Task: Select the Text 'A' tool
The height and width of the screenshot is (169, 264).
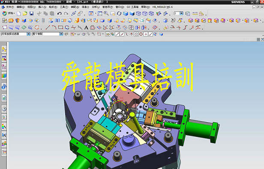Action: 86,27
